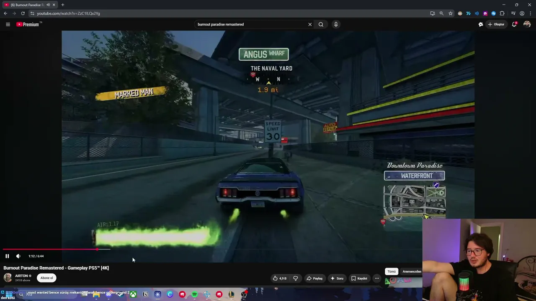Open the AIRTON channel avatar

coord(8,278)
